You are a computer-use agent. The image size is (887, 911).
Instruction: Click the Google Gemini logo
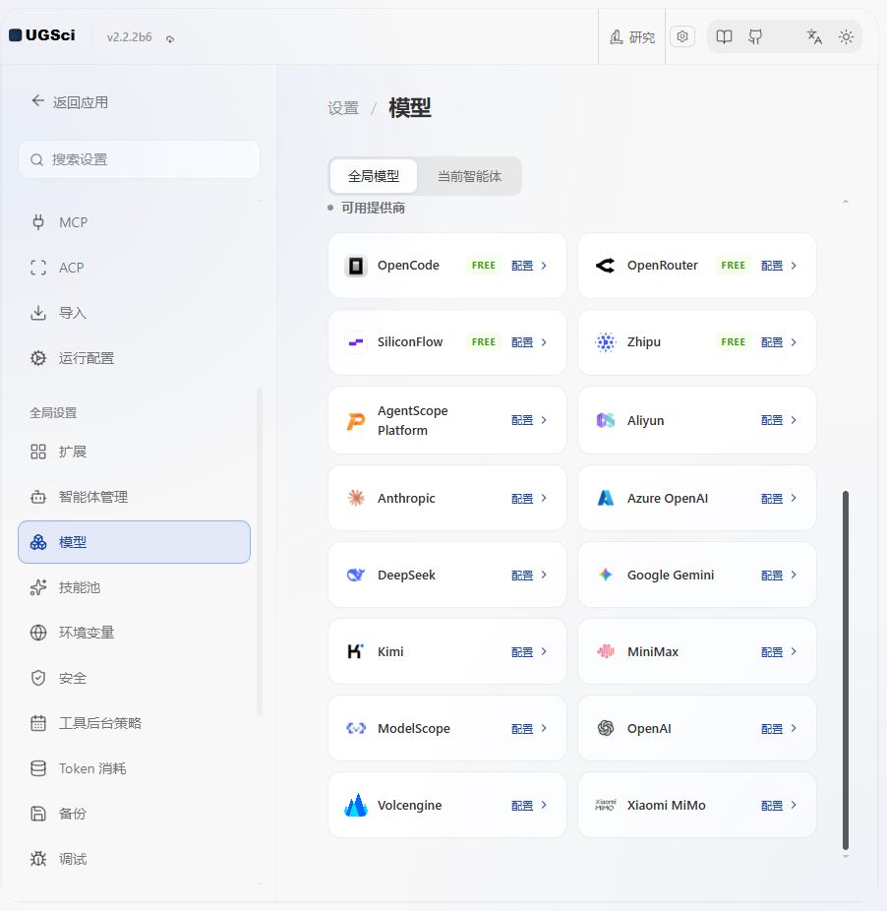606,575
